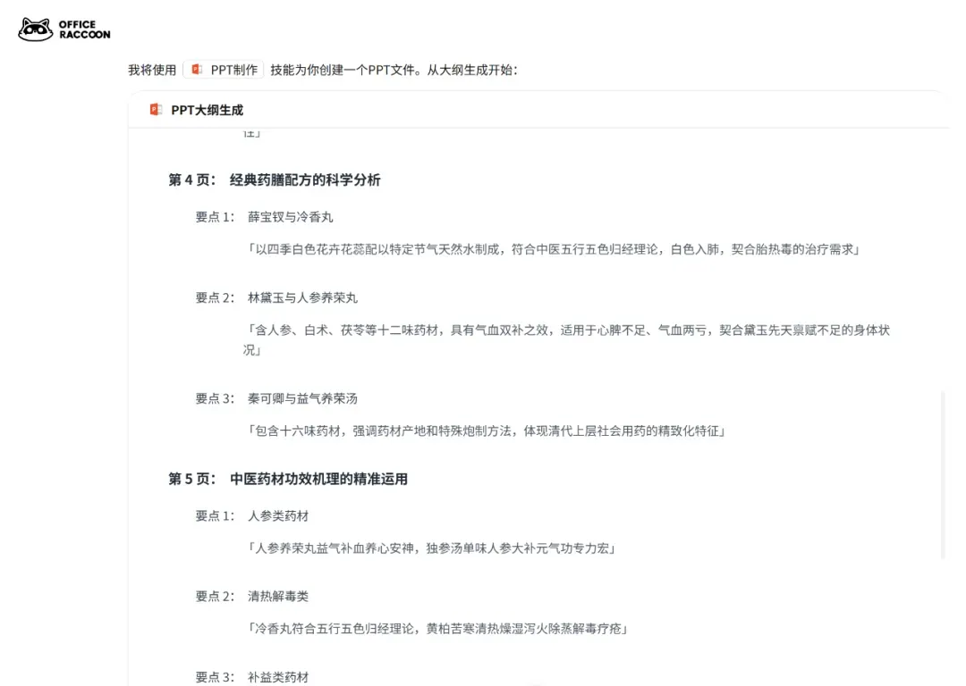Click the line beginning 以四季白色花卉花蕊

[x=553, y=249]
